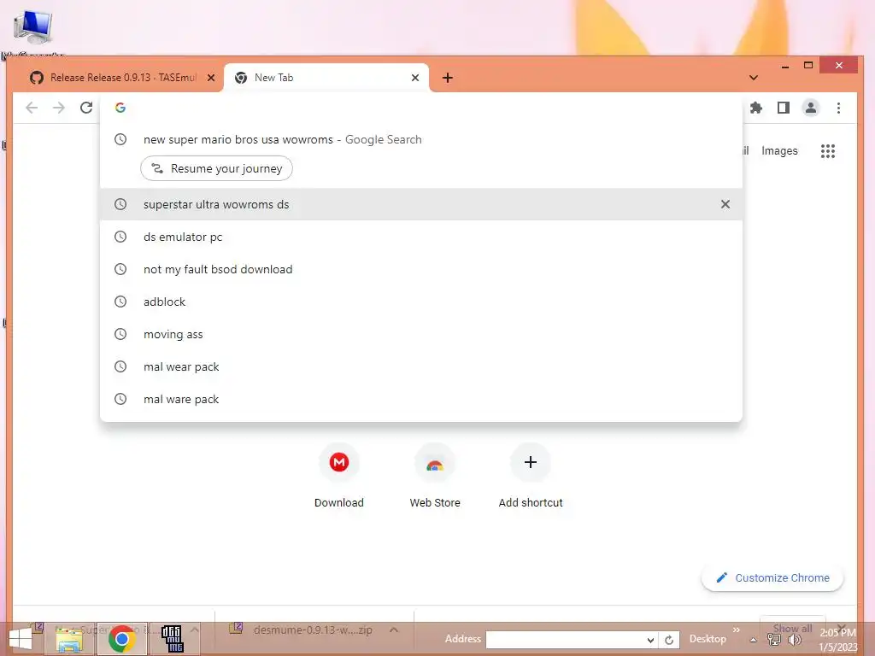Viewport: 875px width, 656px height.
Task: Expand the desmume zip download options chevron
Action: point(394,630)
